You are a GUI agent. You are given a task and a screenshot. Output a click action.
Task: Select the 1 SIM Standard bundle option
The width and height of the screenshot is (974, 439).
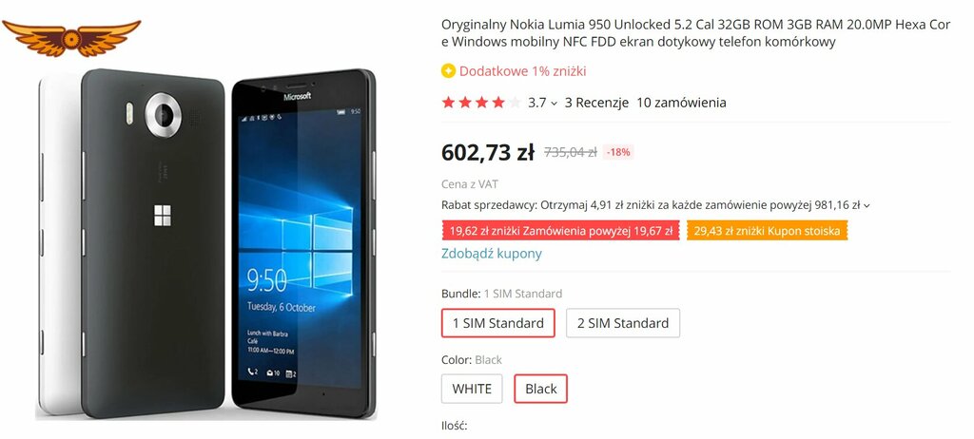pyautogui.click(x=498, y=323)
